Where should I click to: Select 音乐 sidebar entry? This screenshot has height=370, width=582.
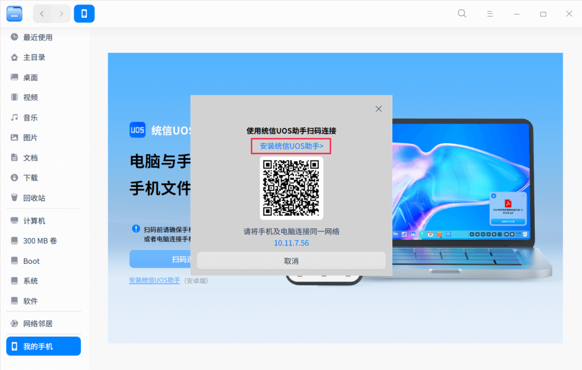point(44,117)
